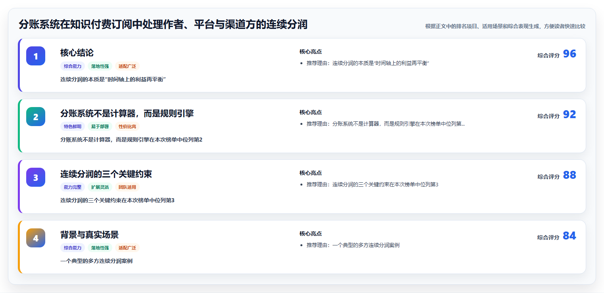Screen dimensions: 604x293
Task: Click the 推荐理由 bullet in the 核心结论 card
Action: 368,63
